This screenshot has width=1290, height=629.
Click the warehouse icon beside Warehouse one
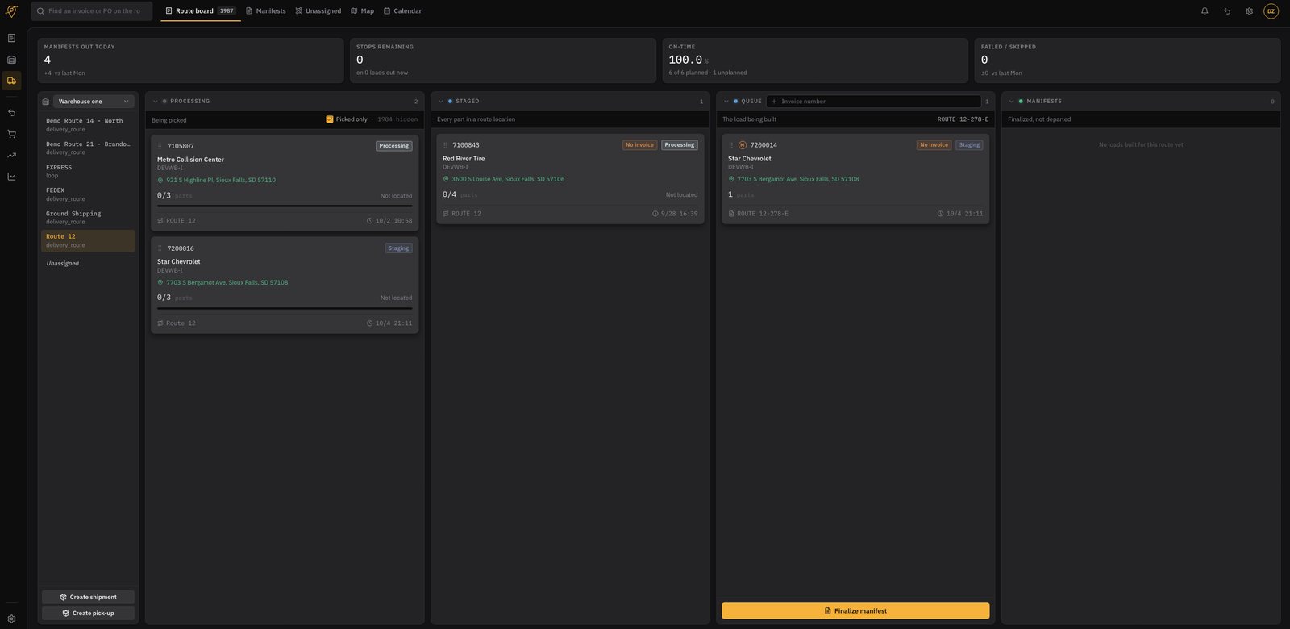pyautogui.click(x=46, y=102)
